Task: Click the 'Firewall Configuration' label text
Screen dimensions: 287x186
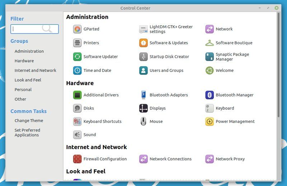Action: pos(105,159)
